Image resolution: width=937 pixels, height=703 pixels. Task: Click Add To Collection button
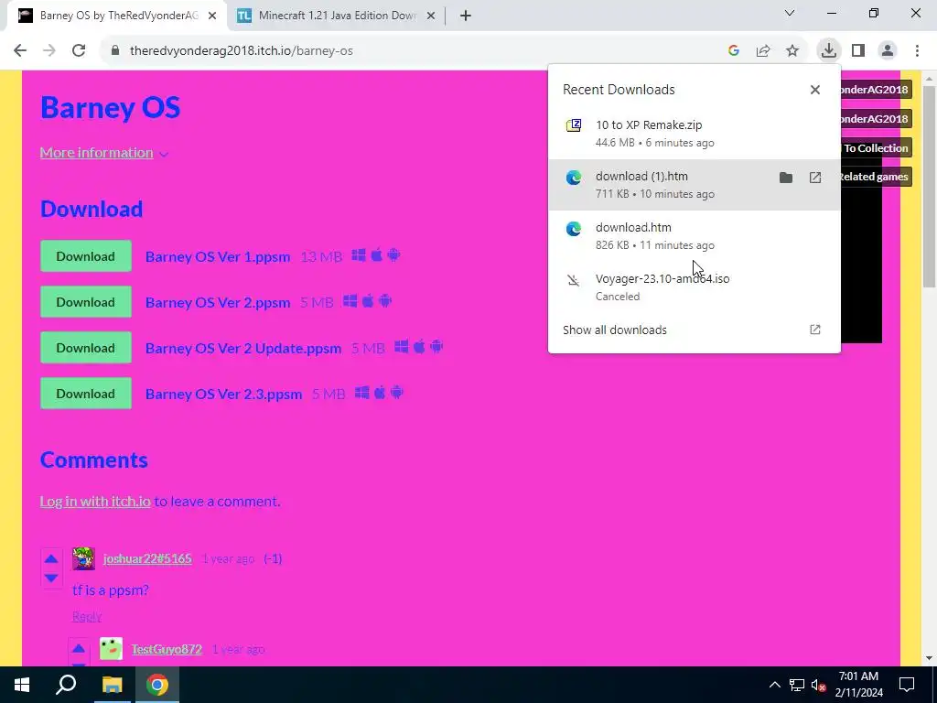[876, 148]
